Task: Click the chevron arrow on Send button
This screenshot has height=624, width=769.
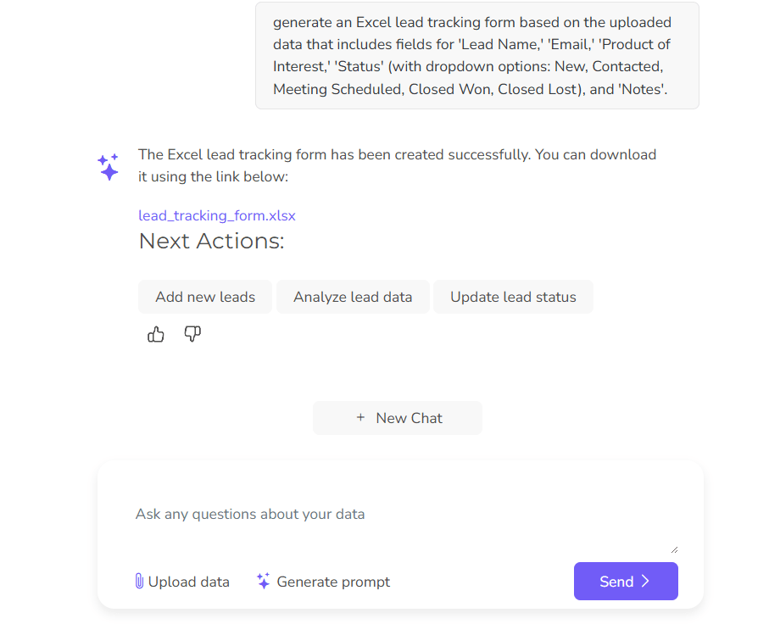Action: tap(645, 581)
